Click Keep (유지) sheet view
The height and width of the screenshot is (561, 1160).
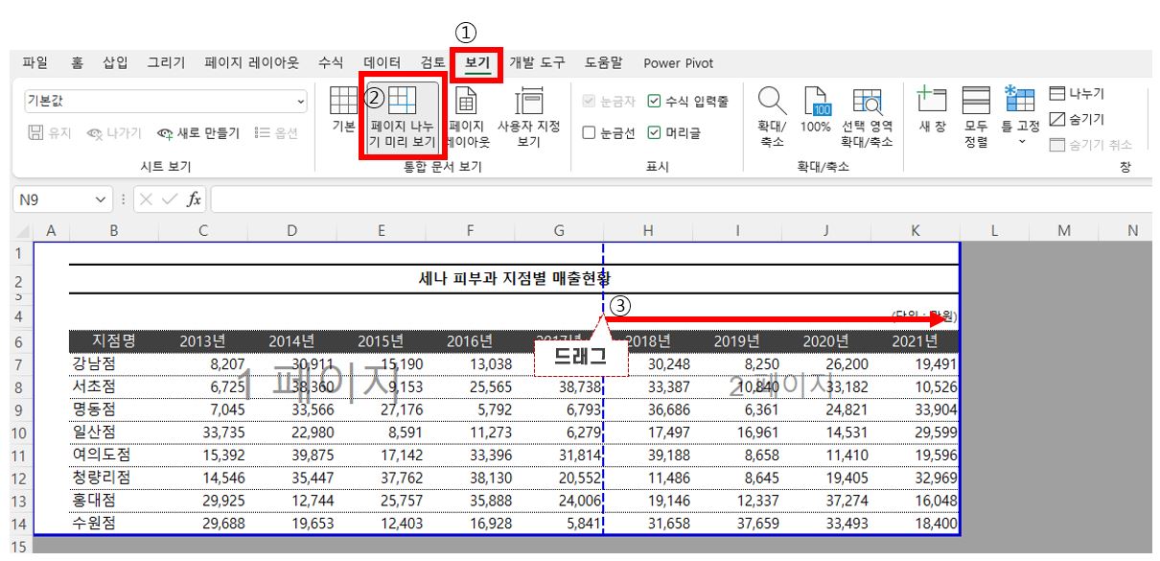pos(49,133)
